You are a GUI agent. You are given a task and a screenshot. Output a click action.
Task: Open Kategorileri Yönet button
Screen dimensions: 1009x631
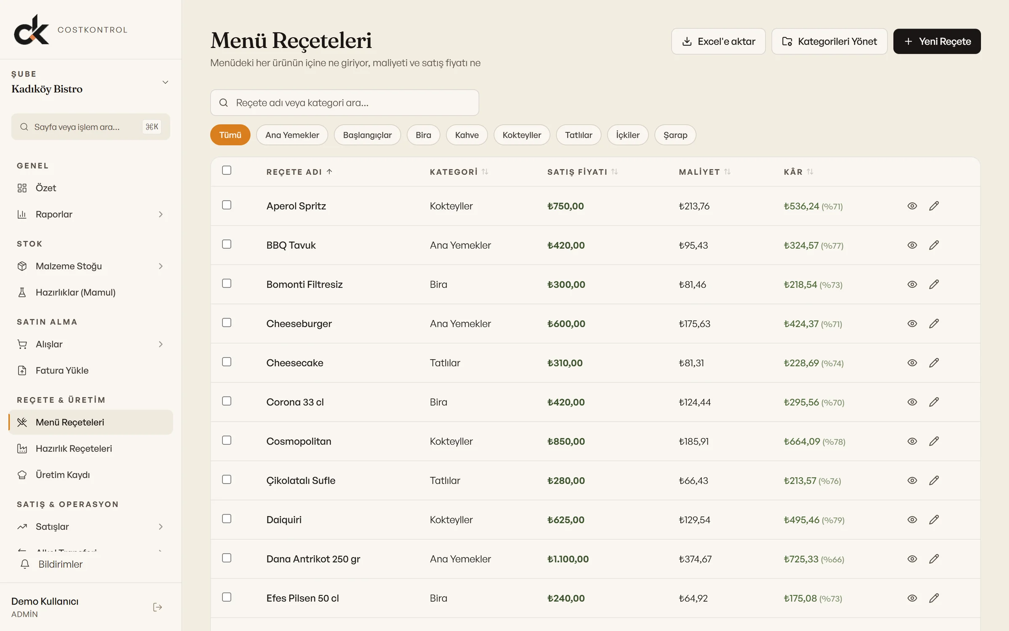(829, 41)
